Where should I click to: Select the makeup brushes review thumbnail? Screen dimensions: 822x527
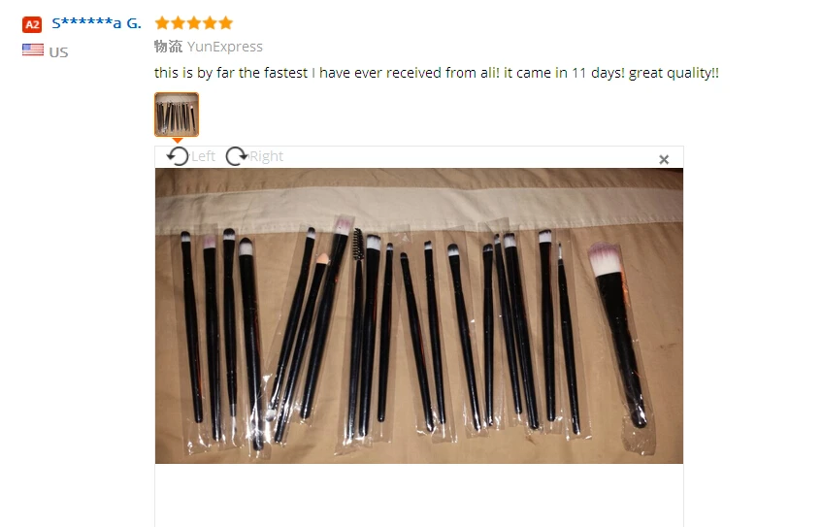pyautogui.click(x=177, y=115)
